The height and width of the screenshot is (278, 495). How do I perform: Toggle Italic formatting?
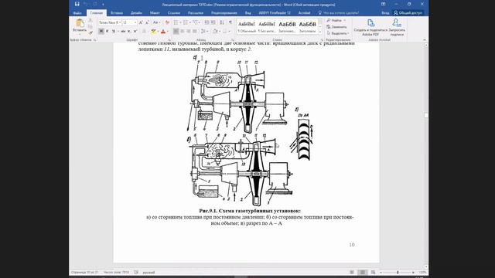tap(107, 31)
